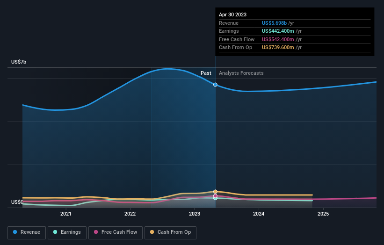The height and width of the screenshot is (245, 384).
Task: Click the teal Earnings legend dot
Action: coord(55,232)
